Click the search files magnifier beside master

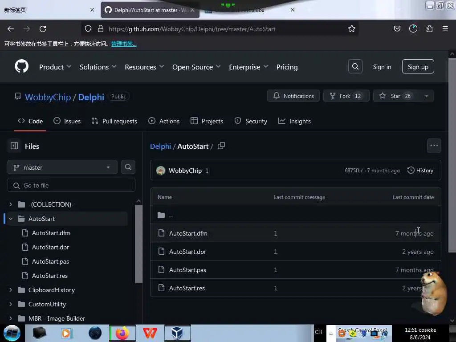[128, 167]
